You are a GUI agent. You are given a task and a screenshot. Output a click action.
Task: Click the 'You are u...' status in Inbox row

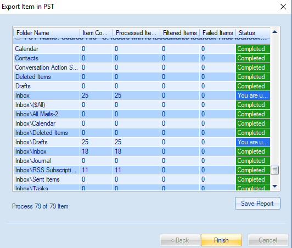[x=253, y=95]
